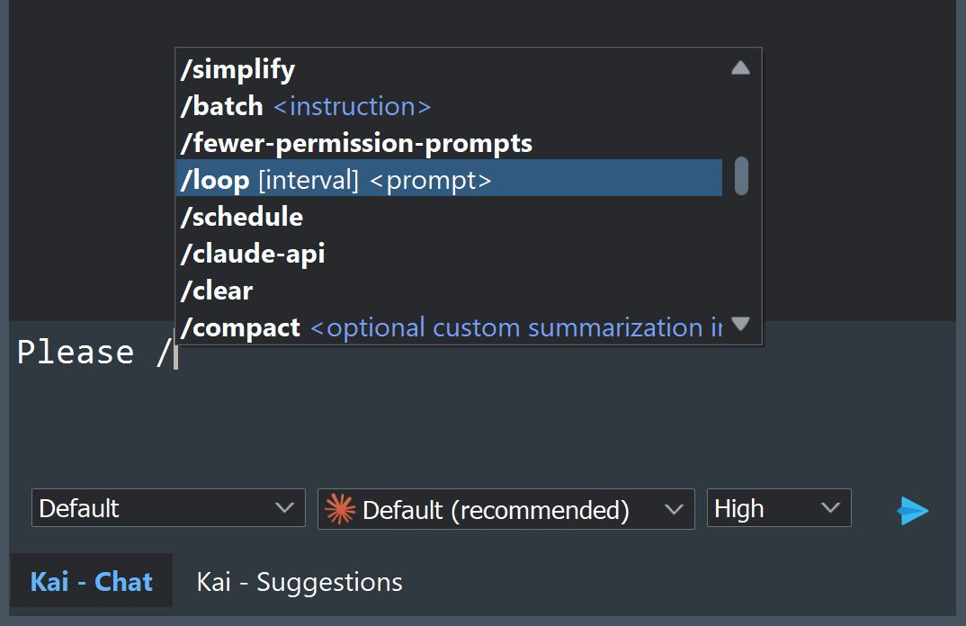Pick the /clear command
The height and width of the screenshot is (626, 966).
(x=449, y=290)
